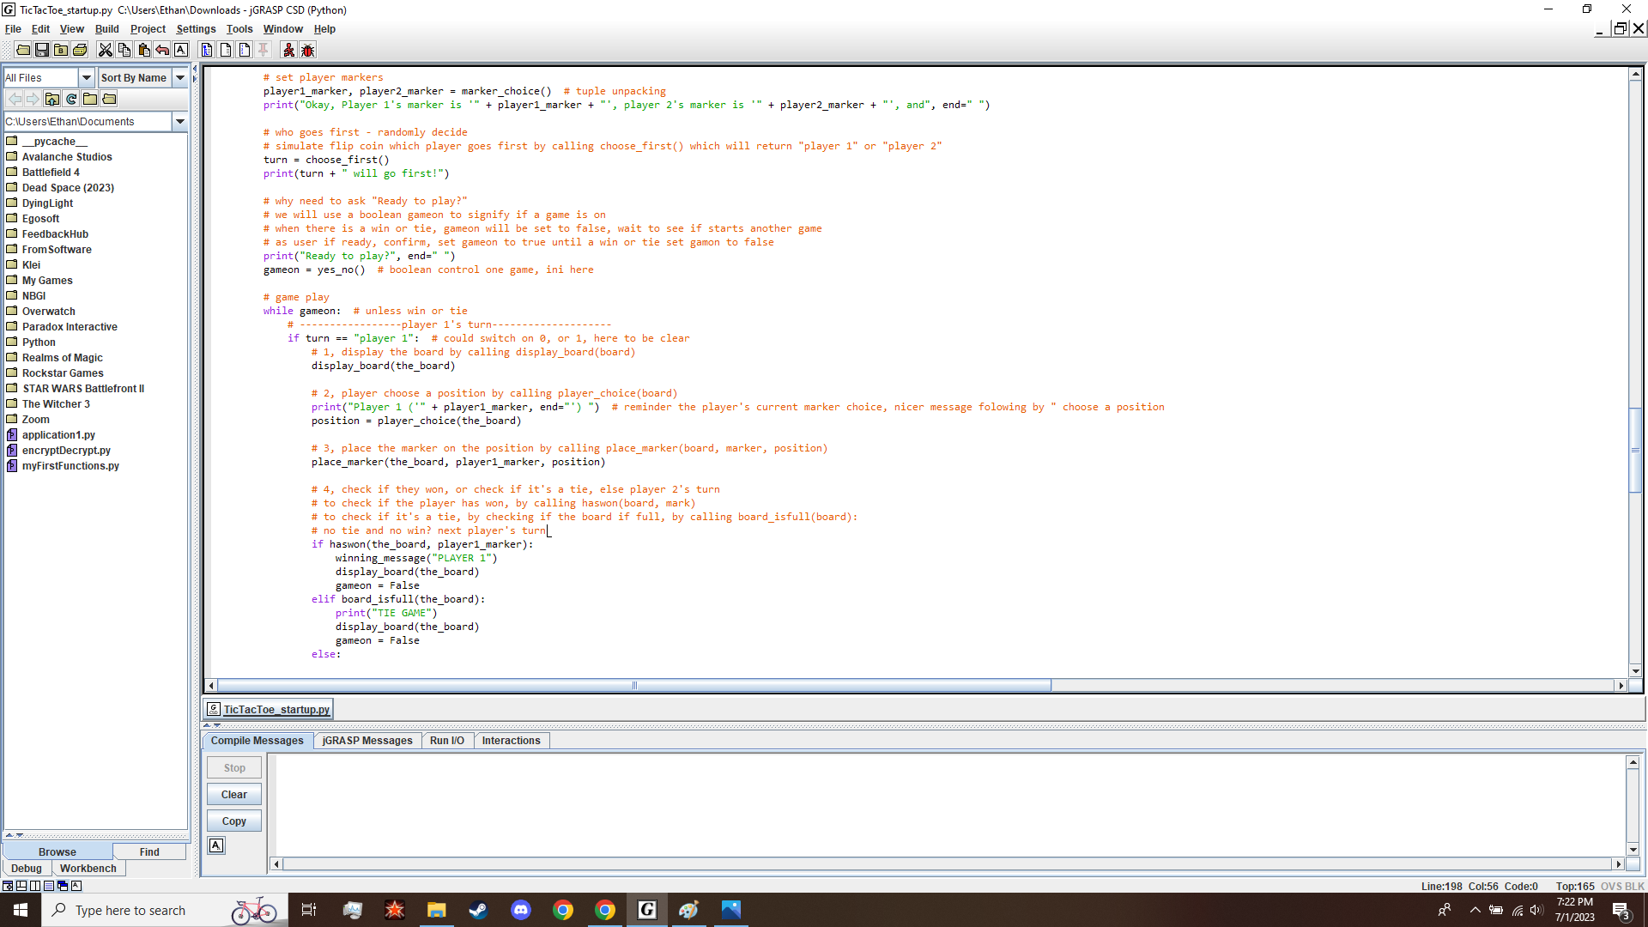Viewport: 1648px width, 927px height.
Task: Open the directory path dropdown
Action: coord(180,121)
